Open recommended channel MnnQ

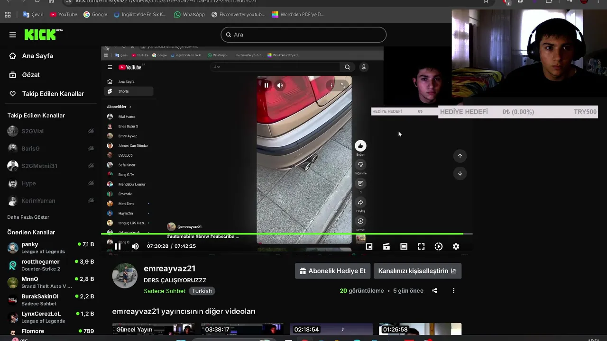(x=51, y=282)
